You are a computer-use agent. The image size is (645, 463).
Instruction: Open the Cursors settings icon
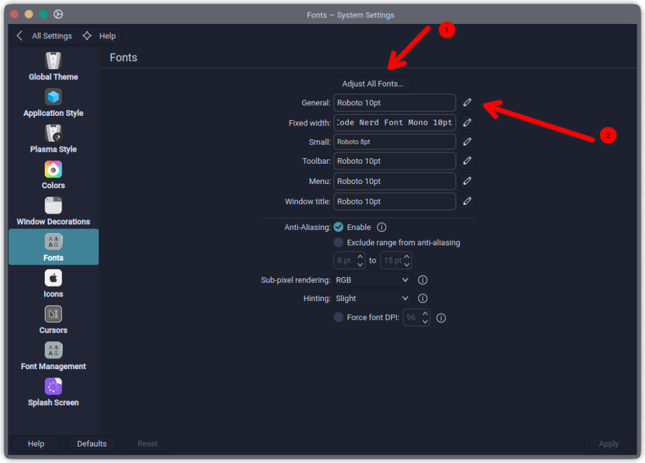click(x=53, y=314)
